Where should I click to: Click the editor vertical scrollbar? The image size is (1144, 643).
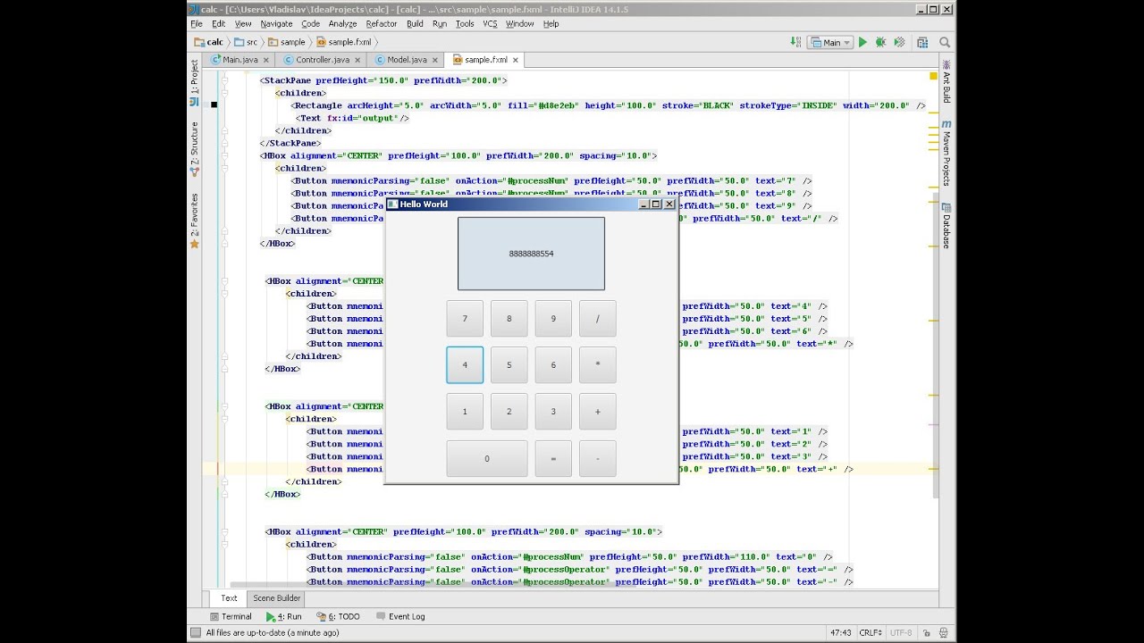[x=935, y=344]
